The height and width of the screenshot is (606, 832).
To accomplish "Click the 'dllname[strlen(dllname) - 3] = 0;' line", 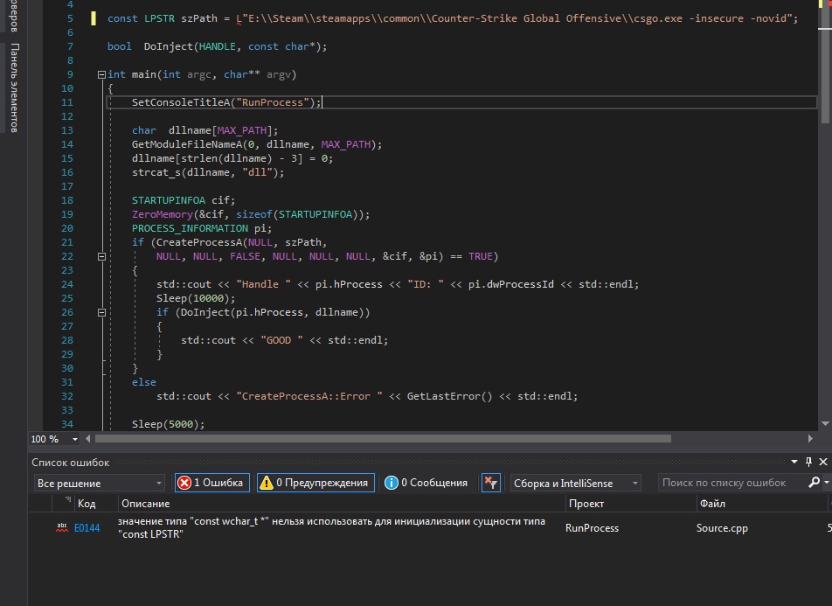I will (x=232, y=158).
